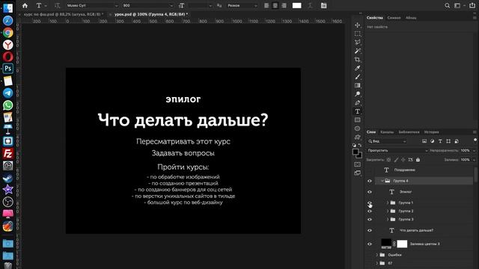Switch to the Каналы tab

[x=387, y=132]
